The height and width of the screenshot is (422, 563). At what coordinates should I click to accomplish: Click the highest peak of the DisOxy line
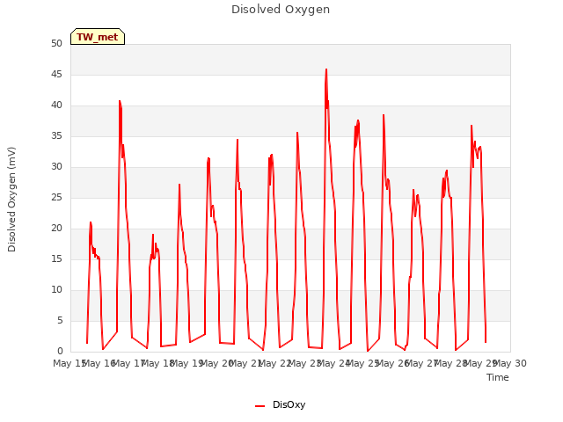click(x=326, y=69)
